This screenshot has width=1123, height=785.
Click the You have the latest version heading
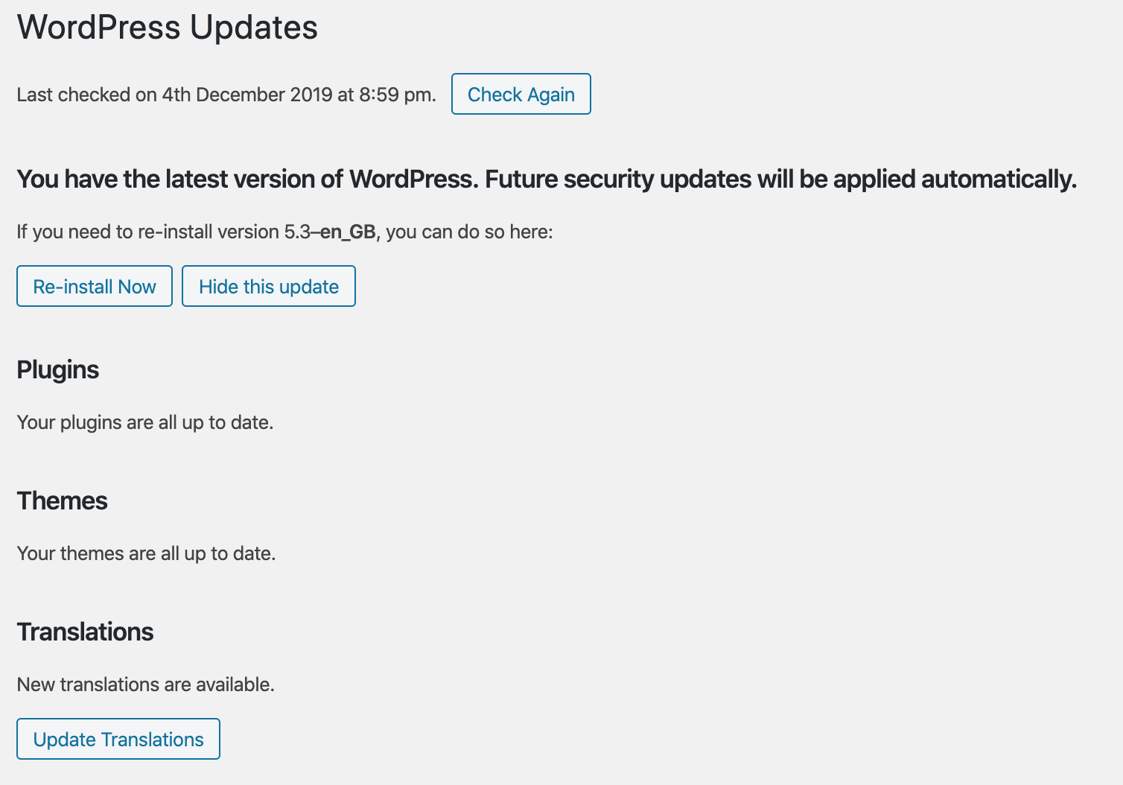tap(547, 179)
